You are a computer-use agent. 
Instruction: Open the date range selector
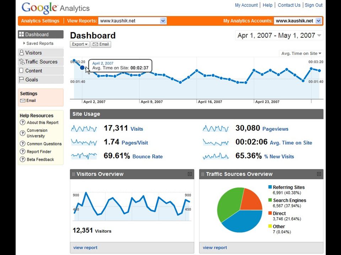tap(279, 35)
